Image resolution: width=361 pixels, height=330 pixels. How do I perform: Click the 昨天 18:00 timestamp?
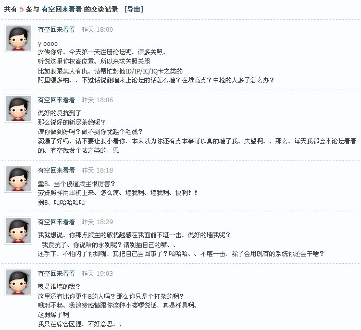97,30
